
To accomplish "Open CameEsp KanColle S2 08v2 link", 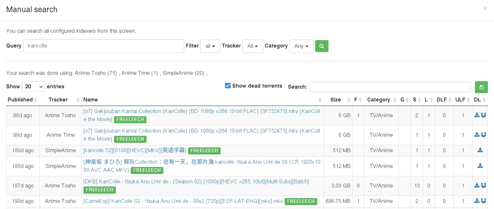I will pos(183,201).
